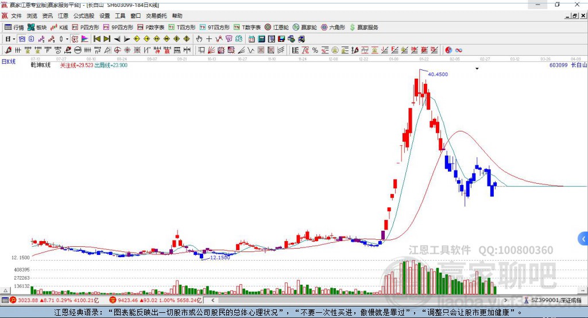Click the 日K线 period label

(x=9, y=61)
